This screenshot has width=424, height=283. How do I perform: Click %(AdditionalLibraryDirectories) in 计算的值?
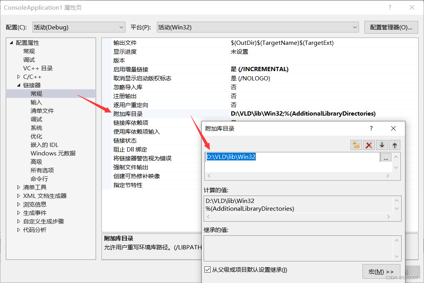click(x=250, y=209)
